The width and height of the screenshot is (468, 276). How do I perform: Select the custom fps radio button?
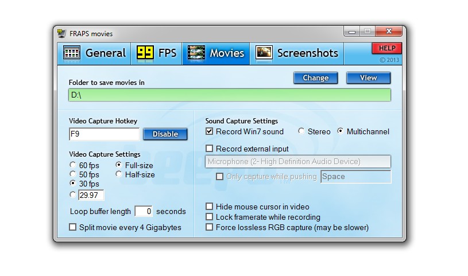pos(73,195)
